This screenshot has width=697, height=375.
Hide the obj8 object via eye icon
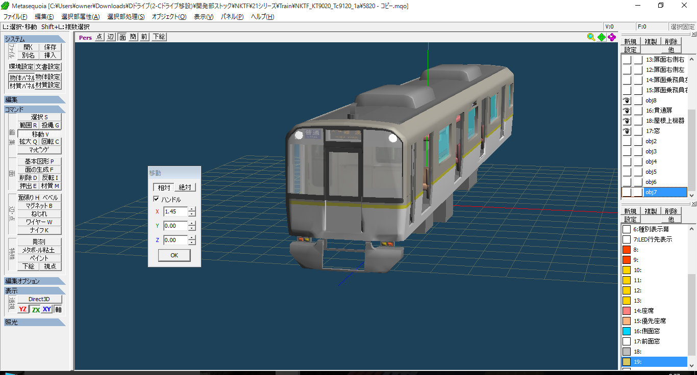point(627,100)
